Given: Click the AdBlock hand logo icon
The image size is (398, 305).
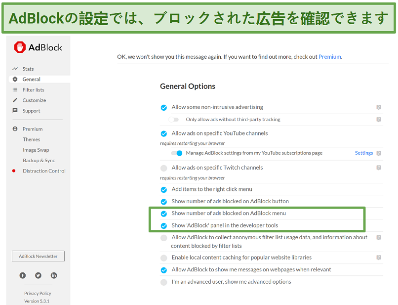Looking at the screenshot, I should (20, 47).
